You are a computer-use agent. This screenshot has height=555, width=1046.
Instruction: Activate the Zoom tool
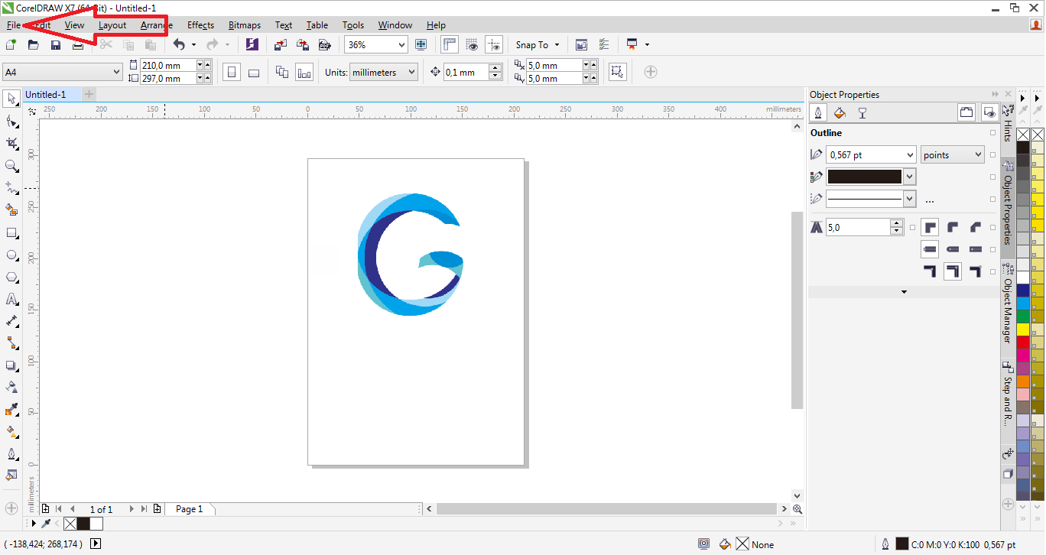11,166
